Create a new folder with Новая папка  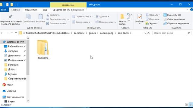pyautogui.click(x=122, y=19)
